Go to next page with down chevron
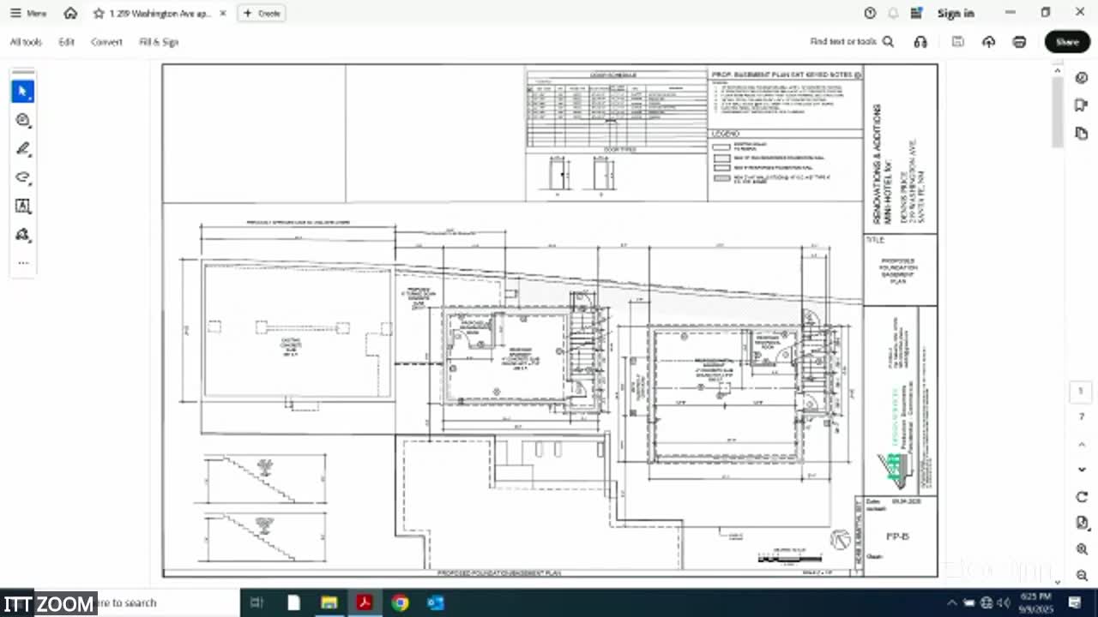This screenshot has height=617, width=1098. 1082,470
